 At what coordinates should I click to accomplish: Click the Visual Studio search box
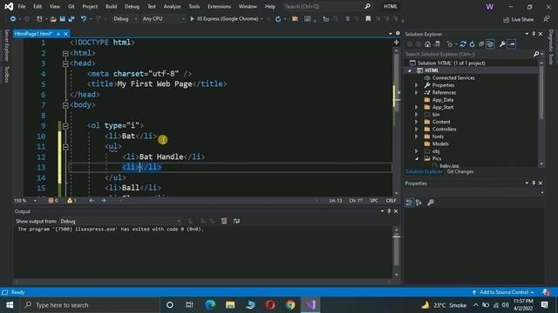[x=328, y=6]
